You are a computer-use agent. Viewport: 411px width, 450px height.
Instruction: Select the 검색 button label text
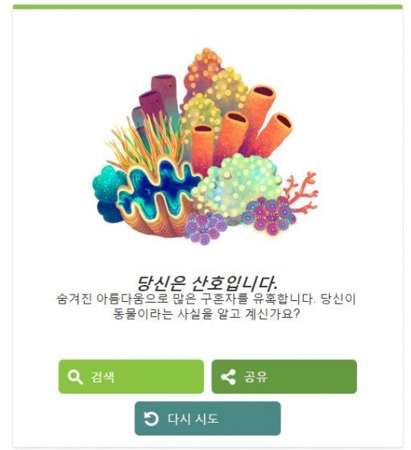[x=103, y=377]
